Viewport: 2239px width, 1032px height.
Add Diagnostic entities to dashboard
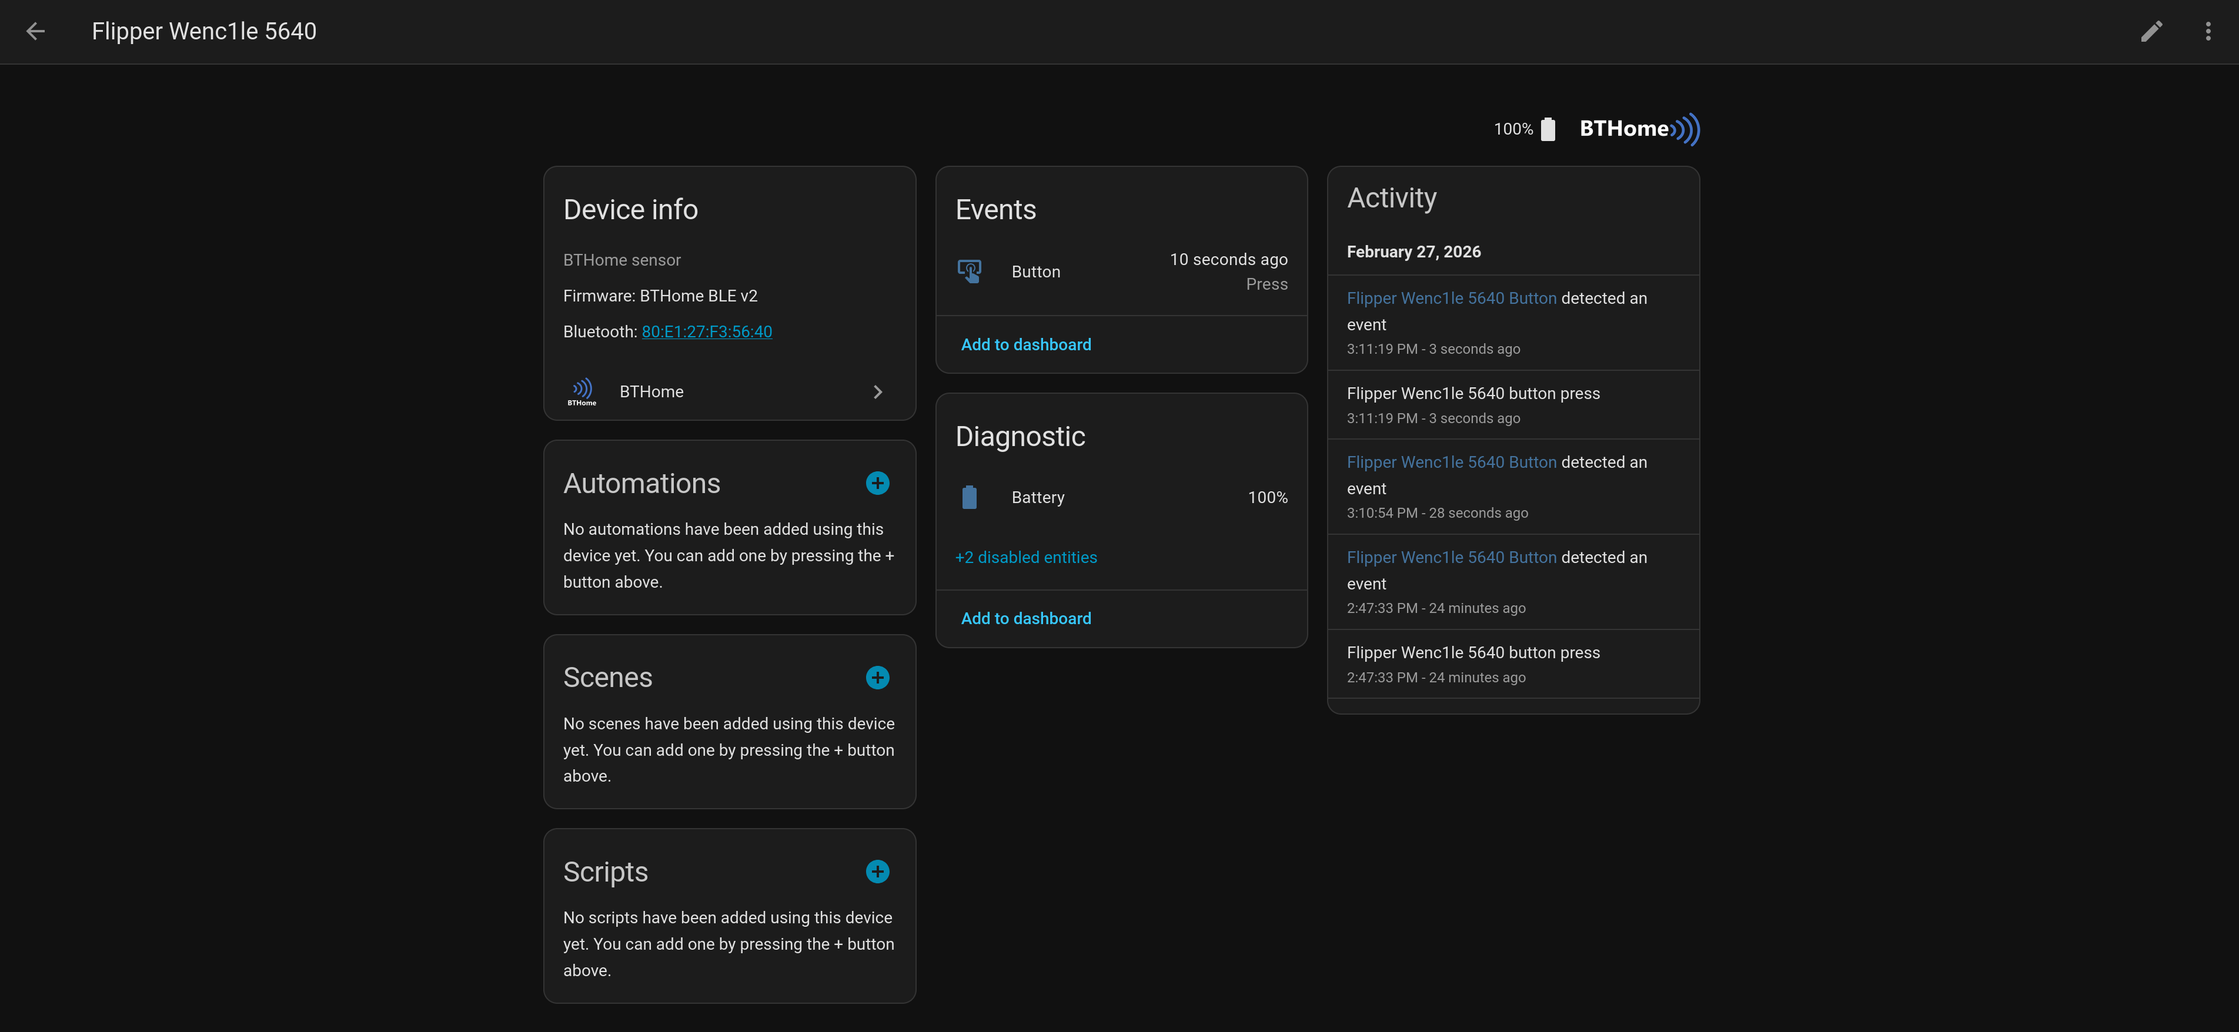pyautogui.click(x=1025, y=618)
